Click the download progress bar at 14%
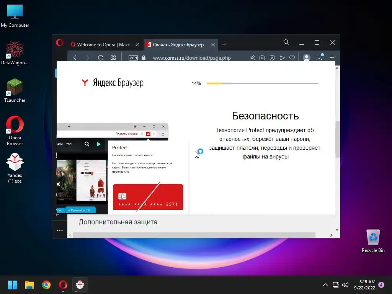The width and height of the screenshot is (392, 294). click(263, 83)
